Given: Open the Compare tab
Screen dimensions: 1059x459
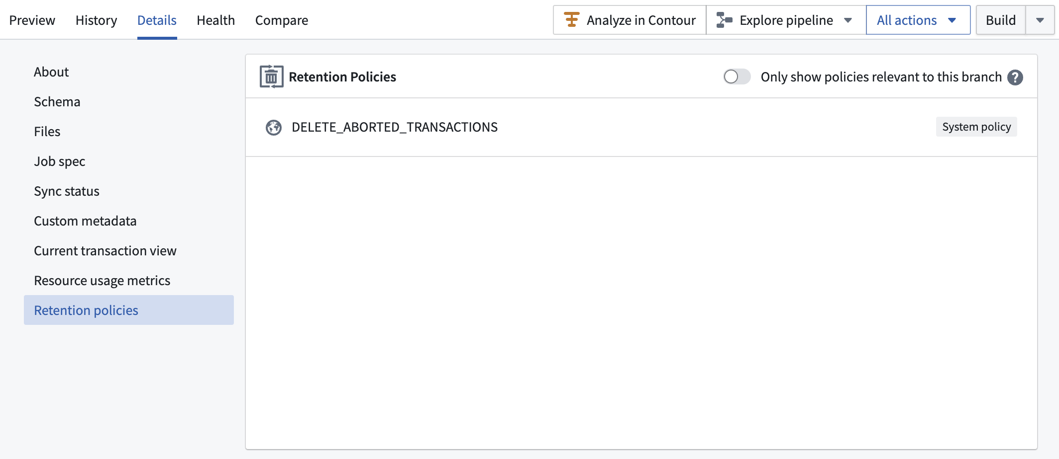Looking at the screenshot, I should [282, 20].
